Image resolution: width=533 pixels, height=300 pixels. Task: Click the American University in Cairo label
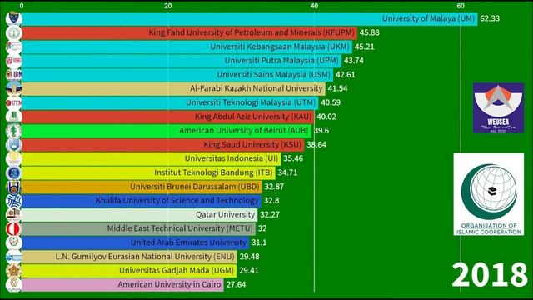169,285
